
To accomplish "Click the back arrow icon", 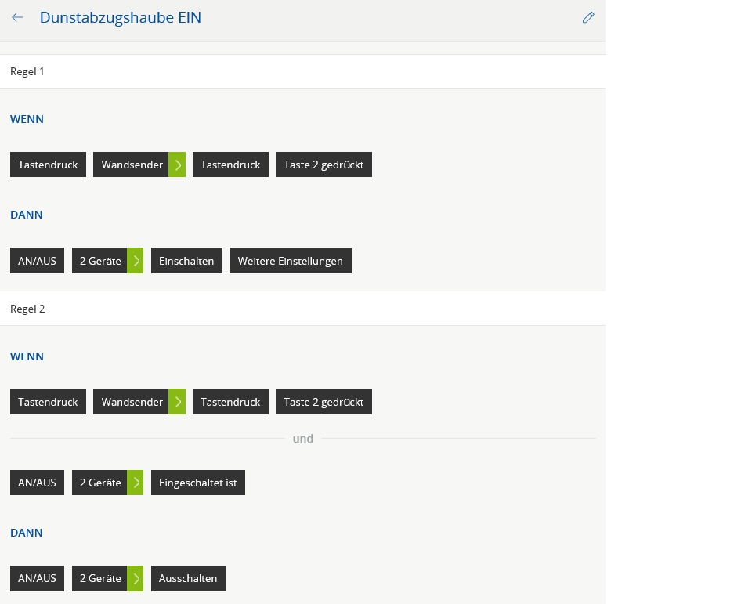I will tap(17, 17).
